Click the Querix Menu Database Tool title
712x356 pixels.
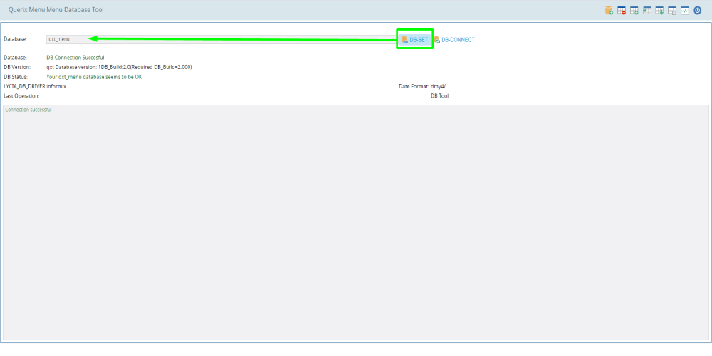[x=56, y=10]
